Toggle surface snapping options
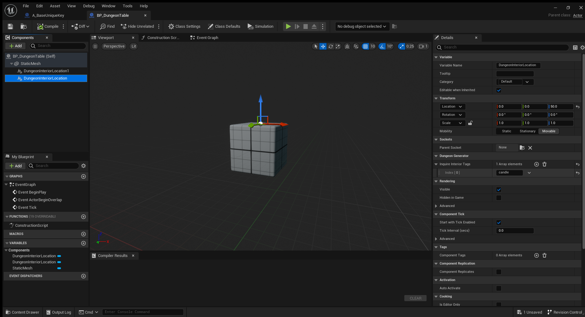The image size is (585, 317). tap(356, 46)
